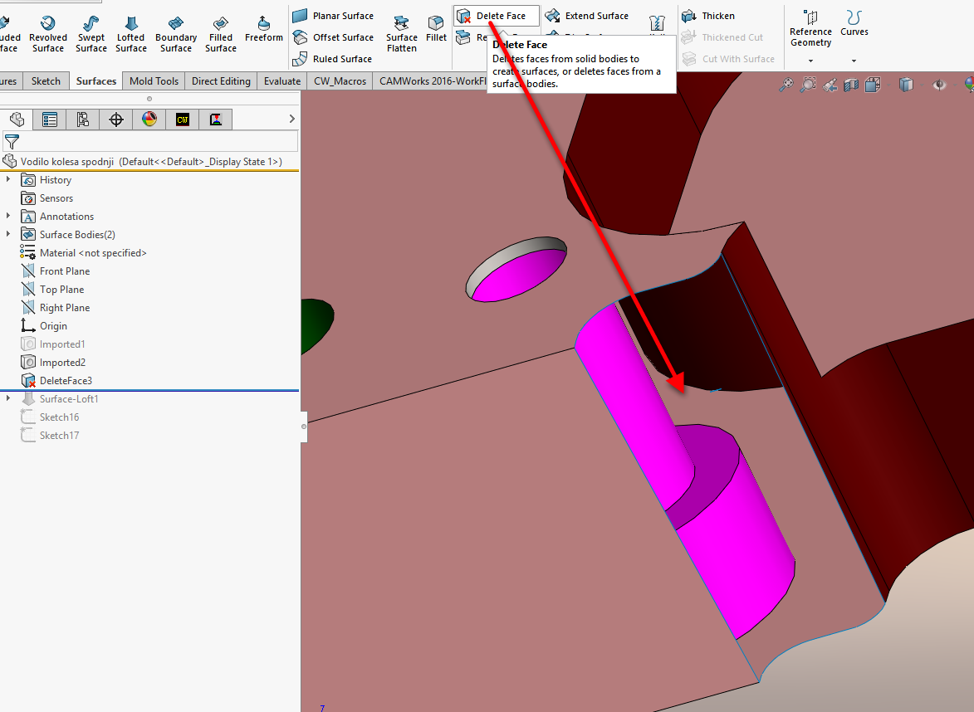Viewport: 974px width, 712px height.
Task: Switch to the Mold Tools tab
Action: [154, 81]
